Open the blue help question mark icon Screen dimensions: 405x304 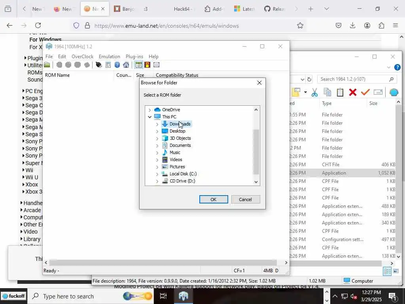(117, 65)
